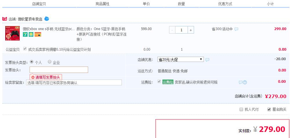Click the green 运费险 label tag

coord(168,82)
